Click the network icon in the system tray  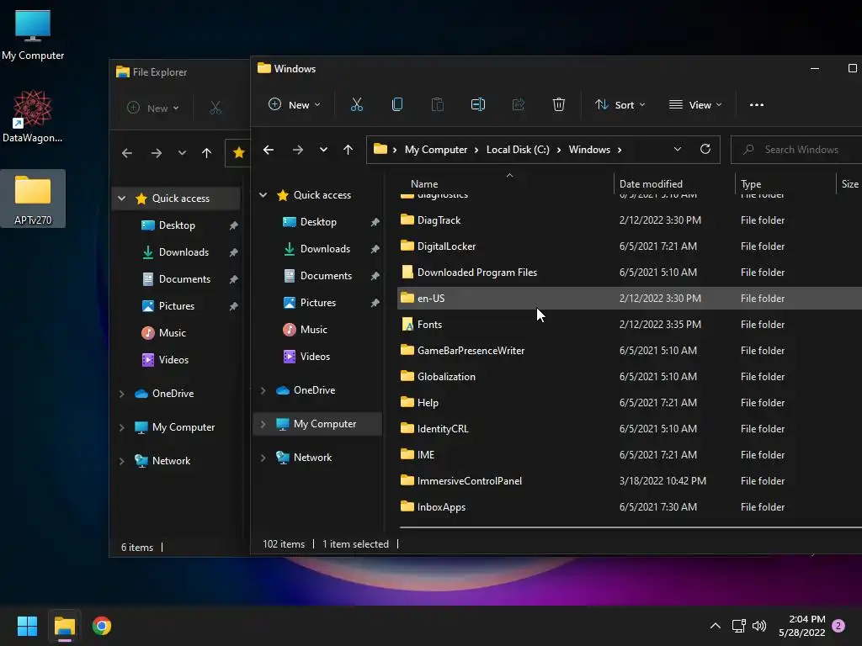(x=738, y=626)
